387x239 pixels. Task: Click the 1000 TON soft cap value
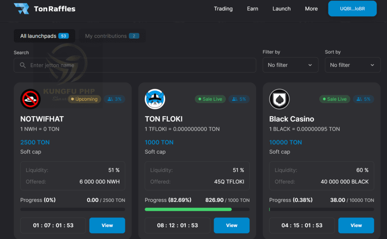[x=159, y=142]
